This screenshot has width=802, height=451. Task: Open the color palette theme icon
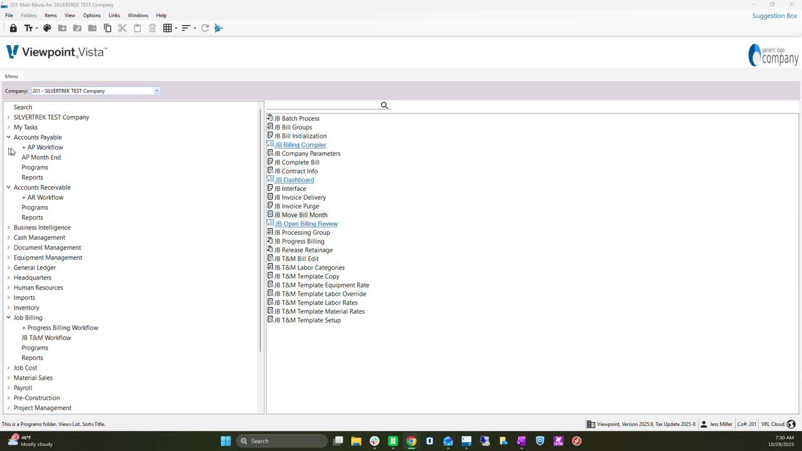pos(47,28)
